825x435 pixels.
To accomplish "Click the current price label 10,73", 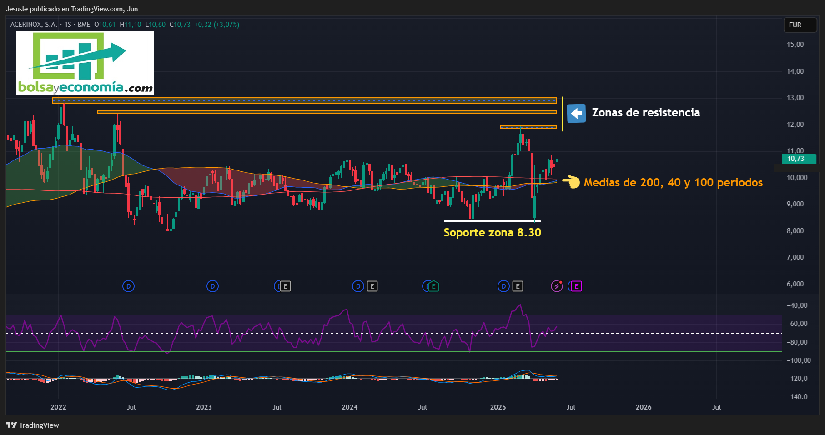I will click(799, 159).
